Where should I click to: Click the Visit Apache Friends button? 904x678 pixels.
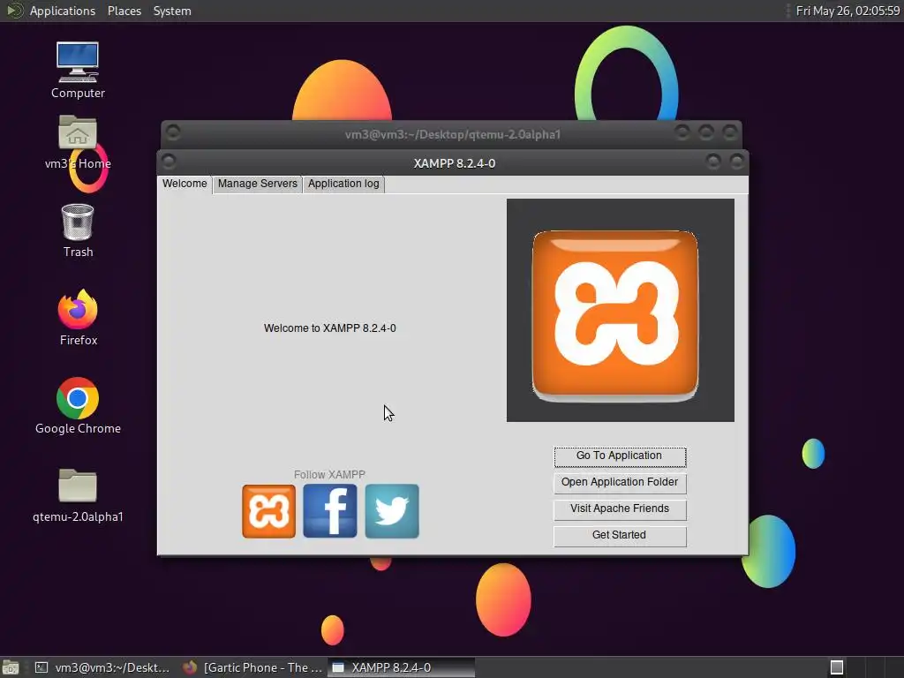click(x=620, y=509)
